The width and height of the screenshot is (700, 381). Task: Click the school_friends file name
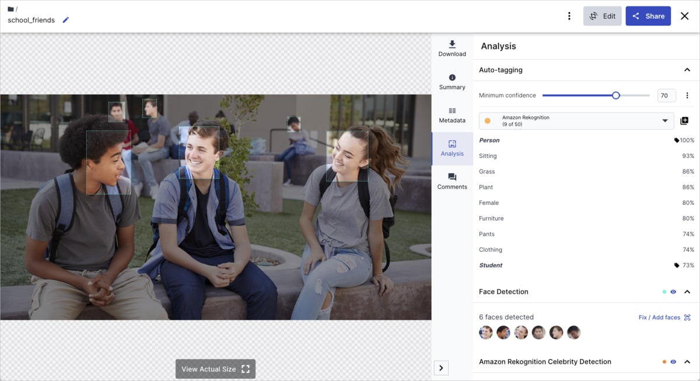32,20
